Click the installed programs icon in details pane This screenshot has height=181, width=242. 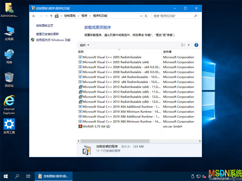[87, 150]
